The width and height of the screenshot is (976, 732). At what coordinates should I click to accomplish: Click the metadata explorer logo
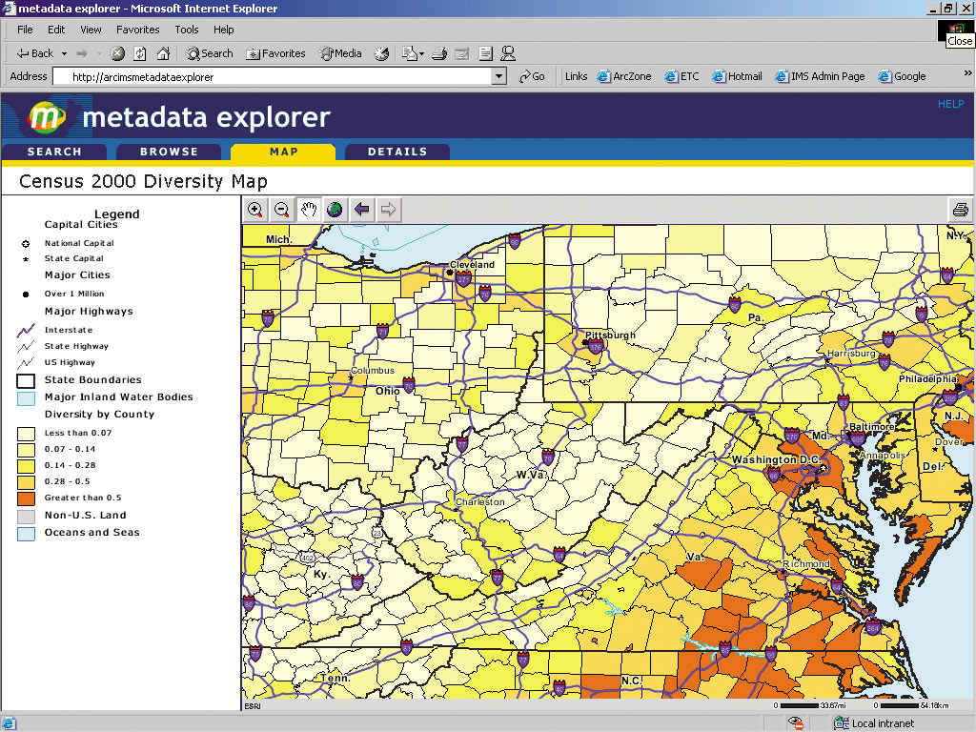click(46, 117)
